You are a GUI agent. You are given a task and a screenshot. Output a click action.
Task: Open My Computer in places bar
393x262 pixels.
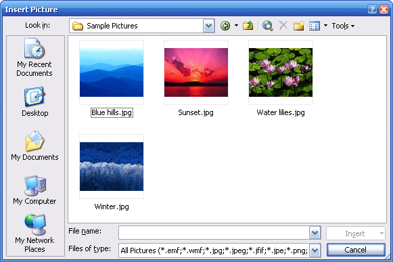click(x=34, y=190)
